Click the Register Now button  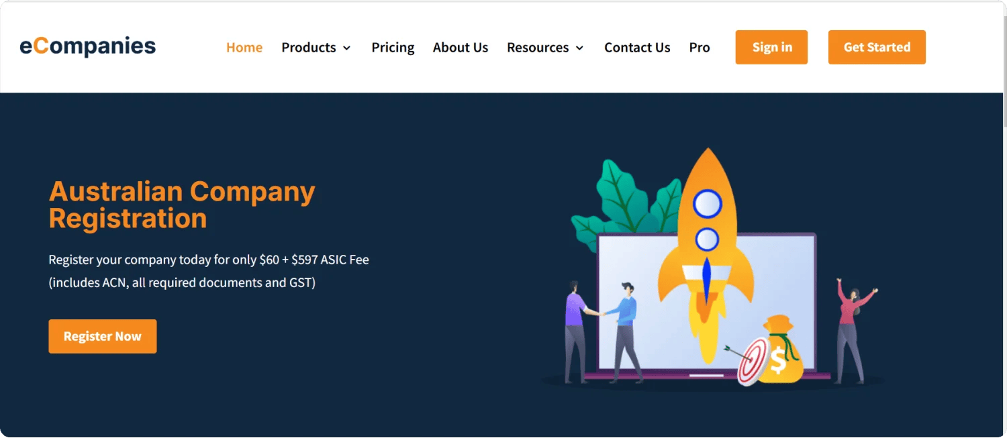pyautogui.click(x=103, y=336)
